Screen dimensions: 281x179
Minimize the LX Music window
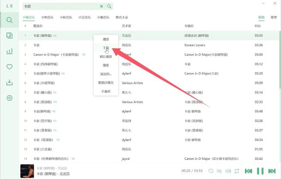(263, 3)
